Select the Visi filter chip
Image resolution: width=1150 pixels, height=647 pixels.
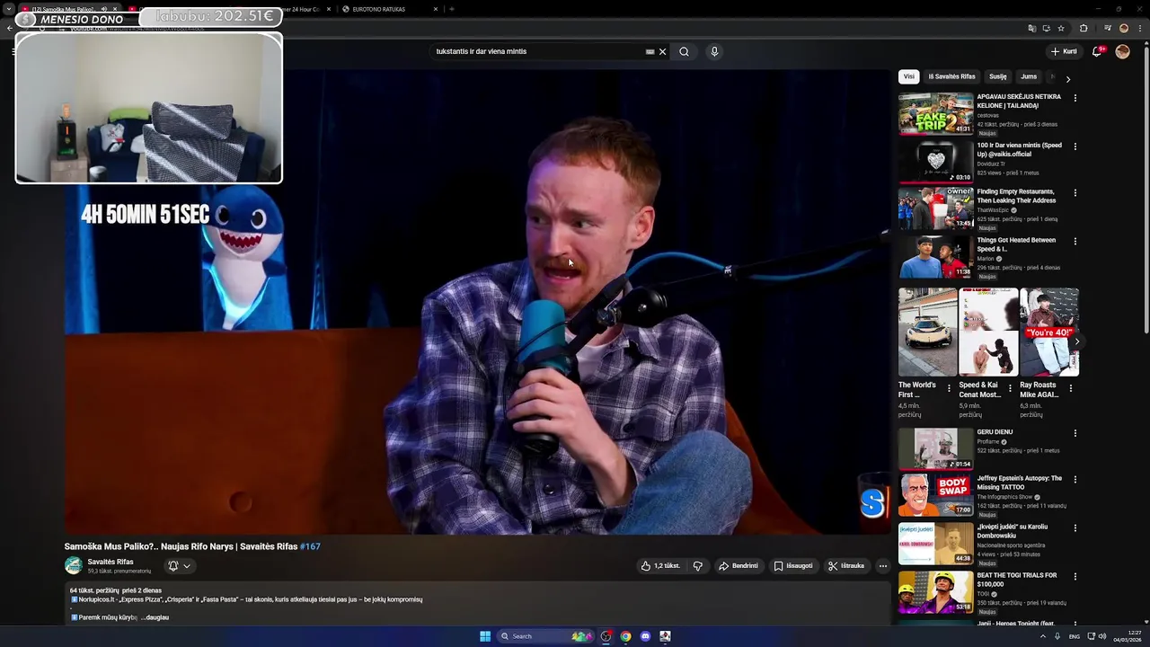pyautogui.click(x=909, y=76)
